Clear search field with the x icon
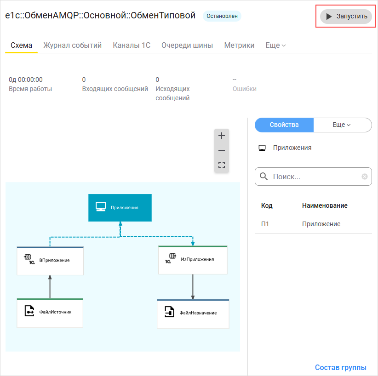 365,177
